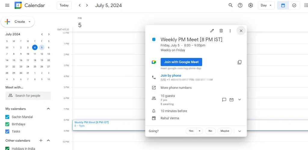Open calendar search

231,5
